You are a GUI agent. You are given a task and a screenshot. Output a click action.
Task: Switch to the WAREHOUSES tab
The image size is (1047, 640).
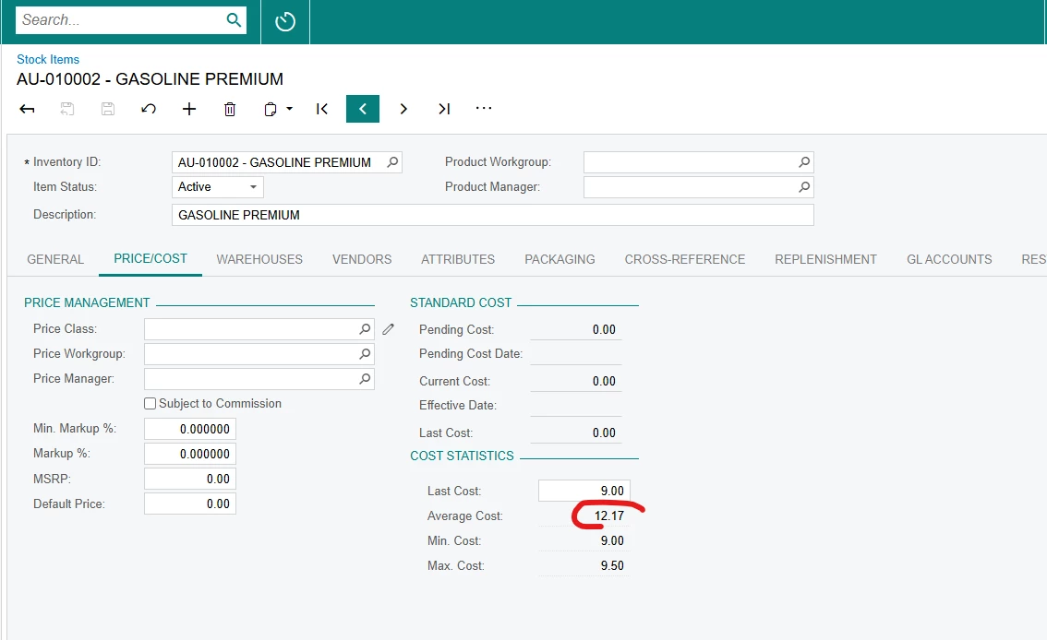259,259
